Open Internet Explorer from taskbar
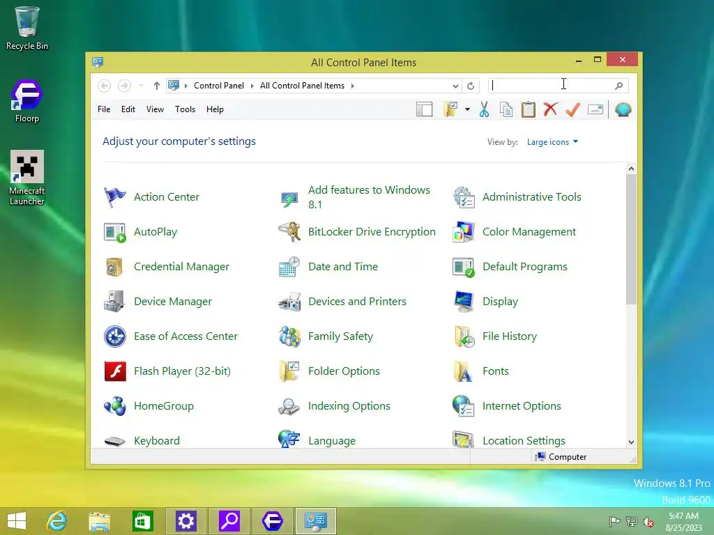Screen dimensions: 714x535 pyautogui.click(x=57, y=521)
